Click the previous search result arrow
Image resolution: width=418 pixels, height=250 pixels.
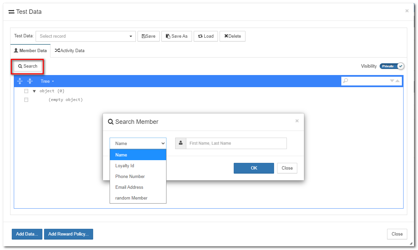397,81
